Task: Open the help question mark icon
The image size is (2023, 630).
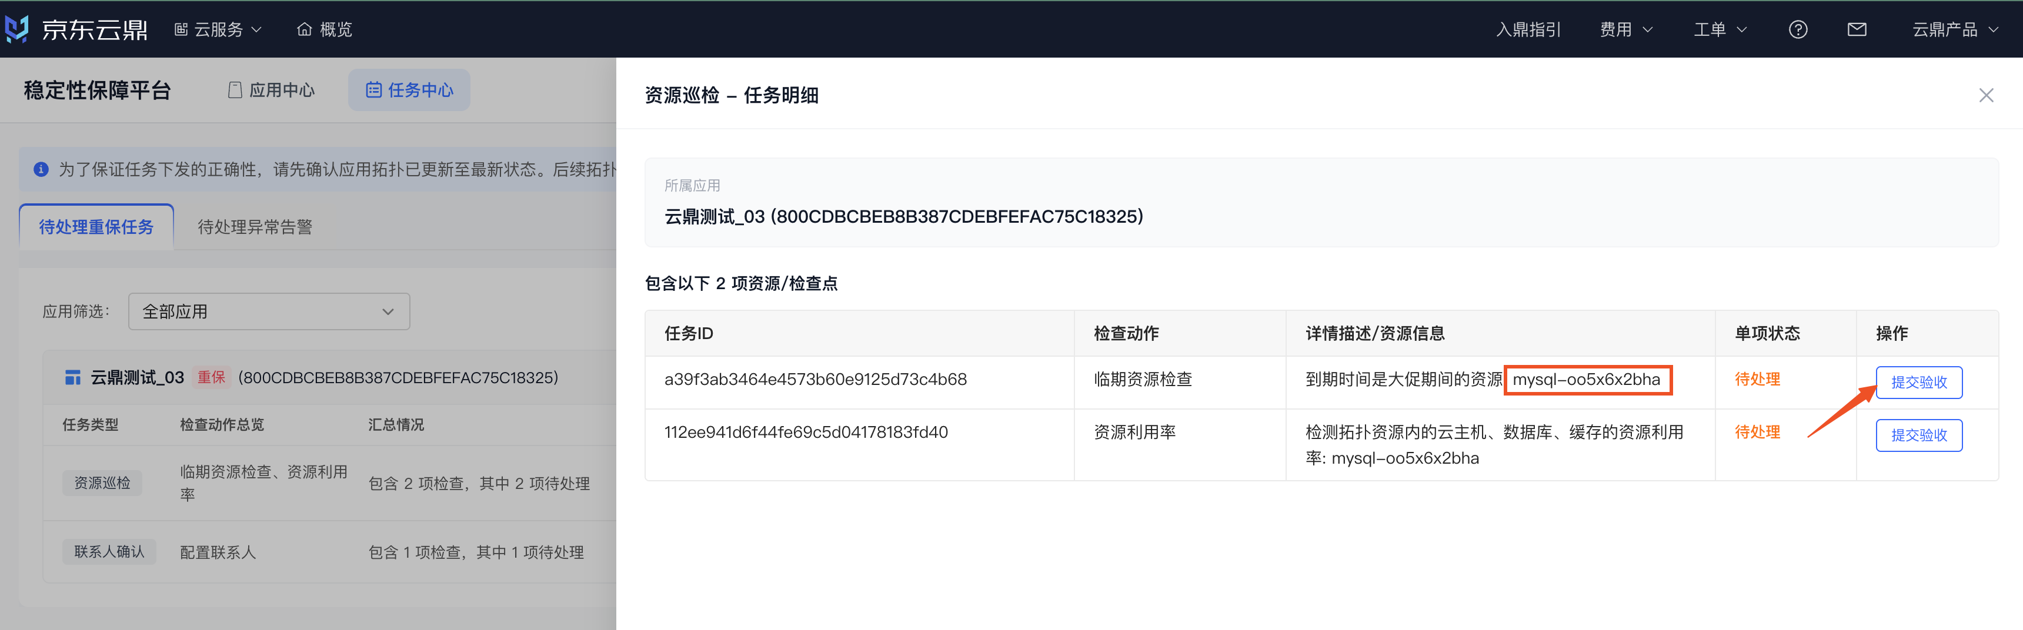Action: [x=1798, y=29]
